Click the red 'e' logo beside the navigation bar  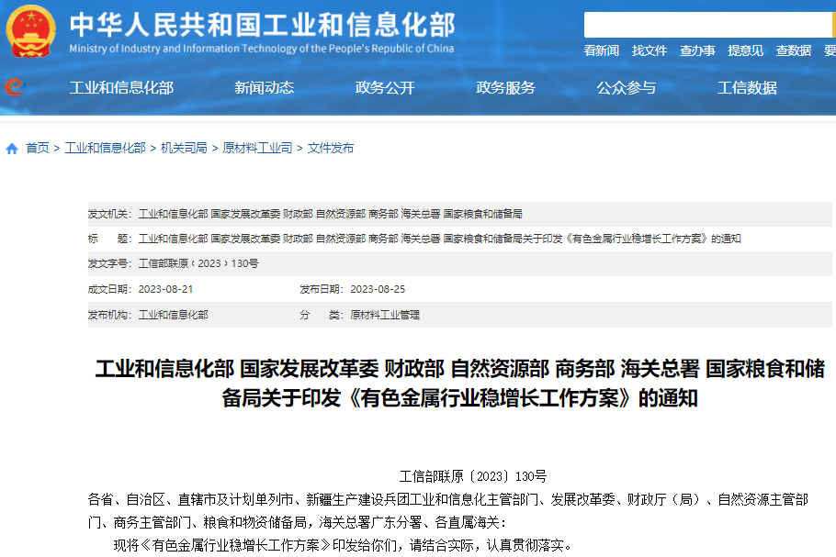coord(13,87)
